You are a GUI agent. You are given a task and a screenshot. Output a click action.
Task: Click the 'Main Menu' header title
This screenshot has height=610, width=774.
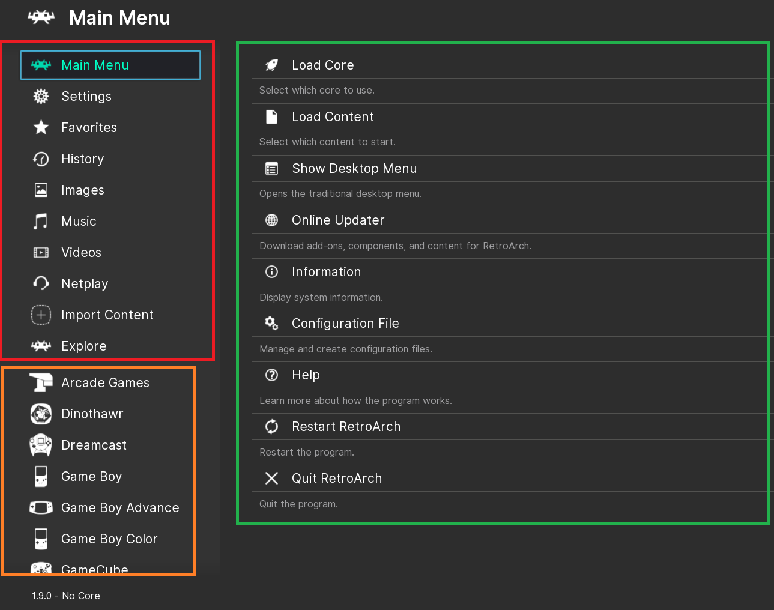(119, 17)
